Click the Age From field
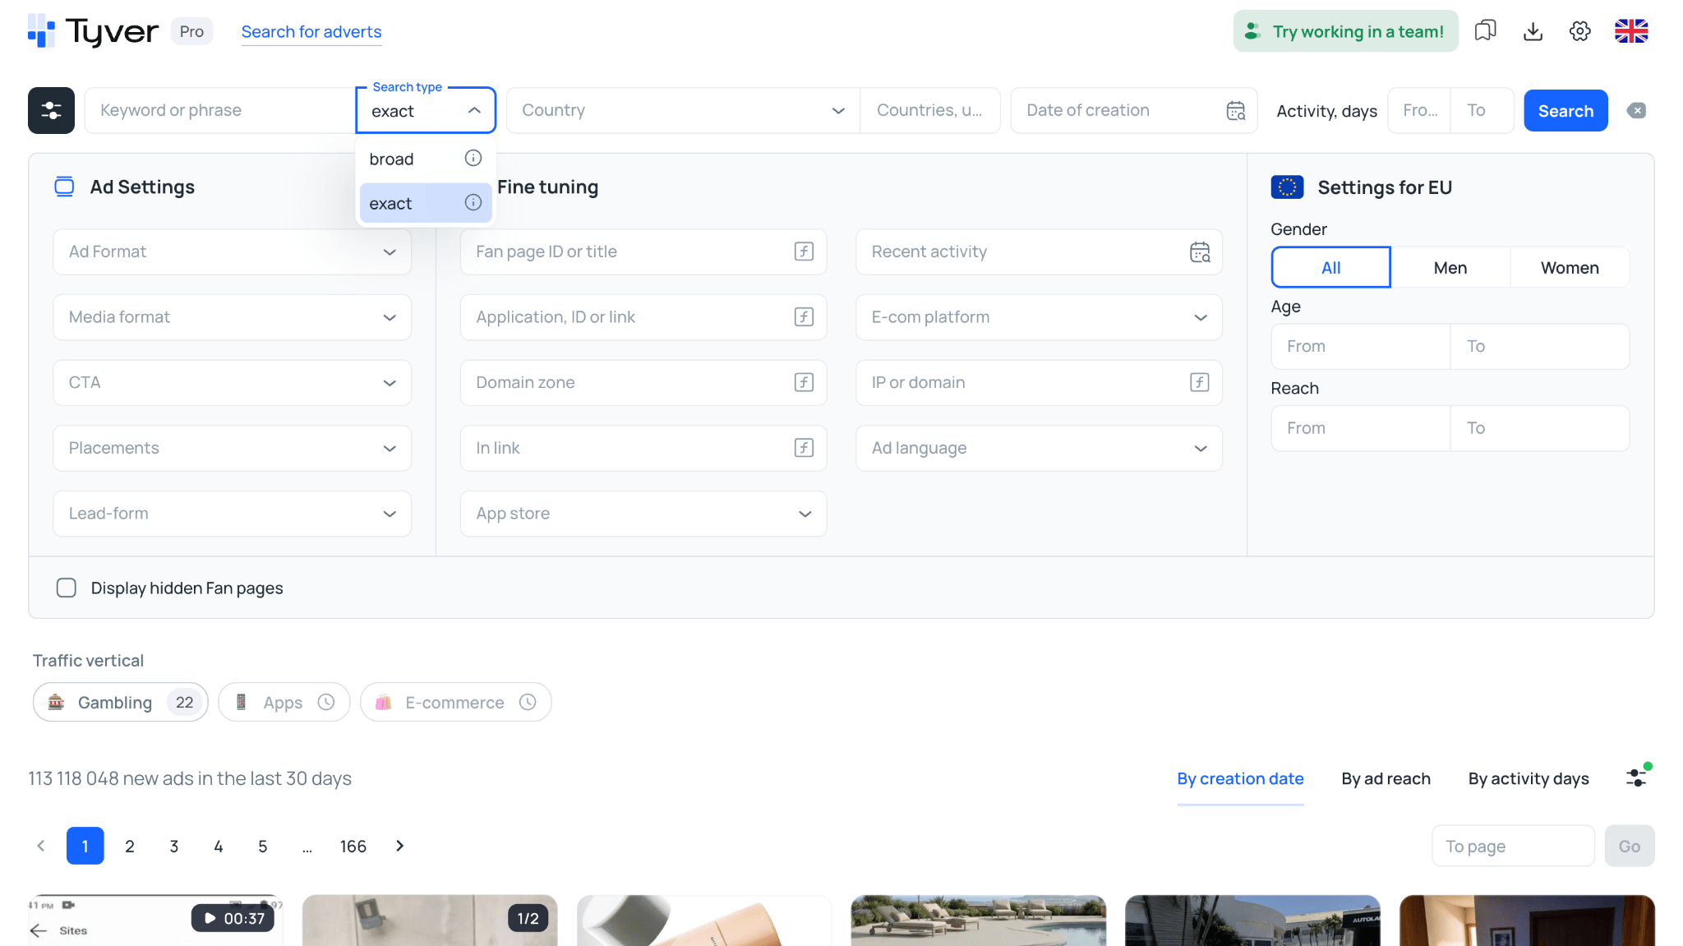The width and height of the screenshot is (1683, 946). click(1360, 346)
